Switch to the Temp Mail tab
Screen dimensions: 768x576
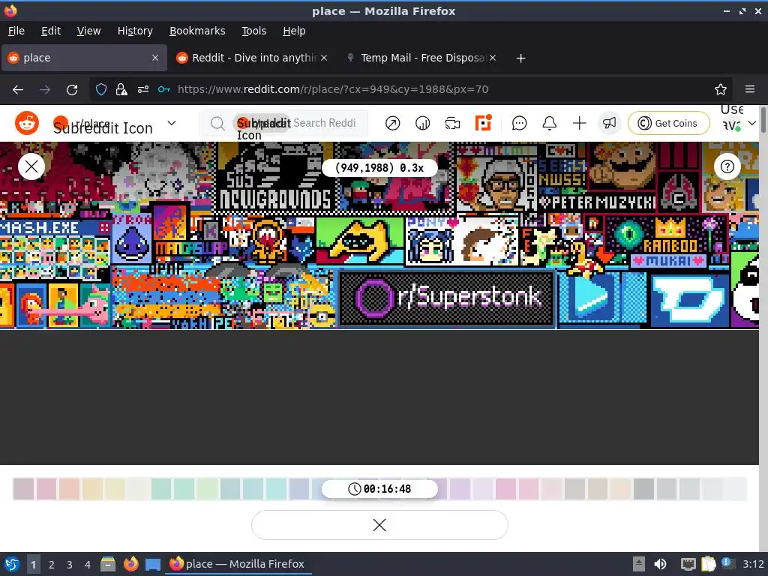(x=422, y=58)
